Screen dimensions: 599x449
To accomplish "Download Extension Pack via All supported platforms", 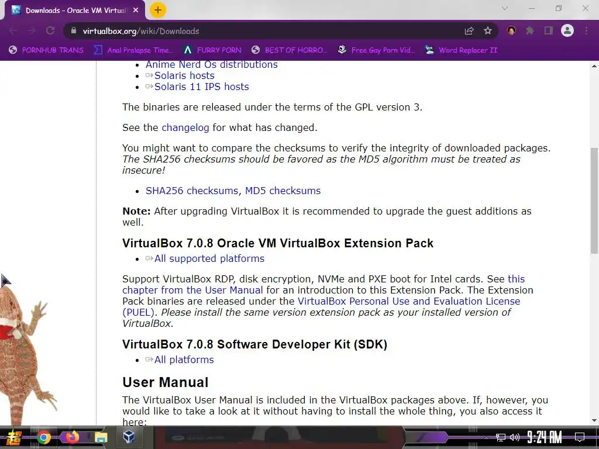I will click(x=209, y=258).
